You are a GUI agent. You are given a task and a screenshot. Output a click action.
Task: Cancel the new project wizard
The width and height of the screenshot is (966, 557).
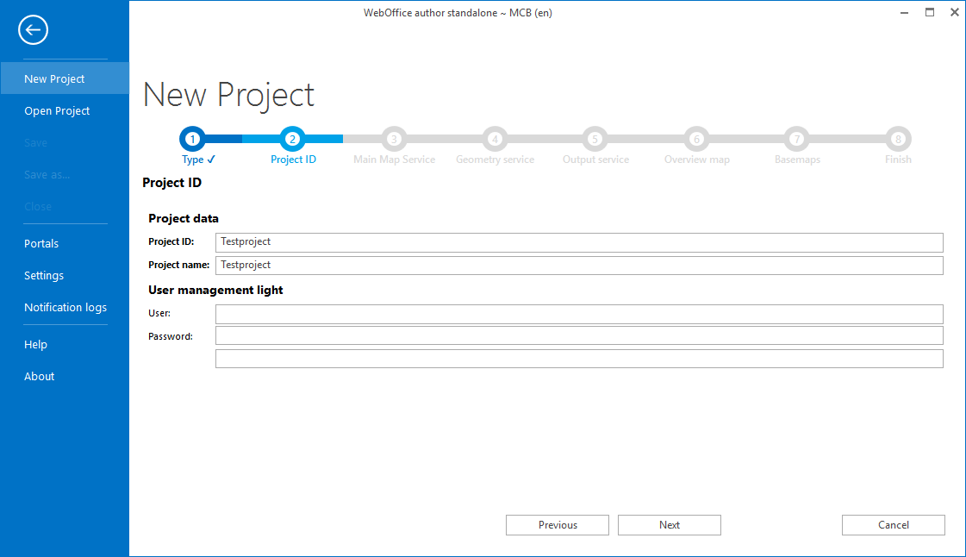click(893, 524)
